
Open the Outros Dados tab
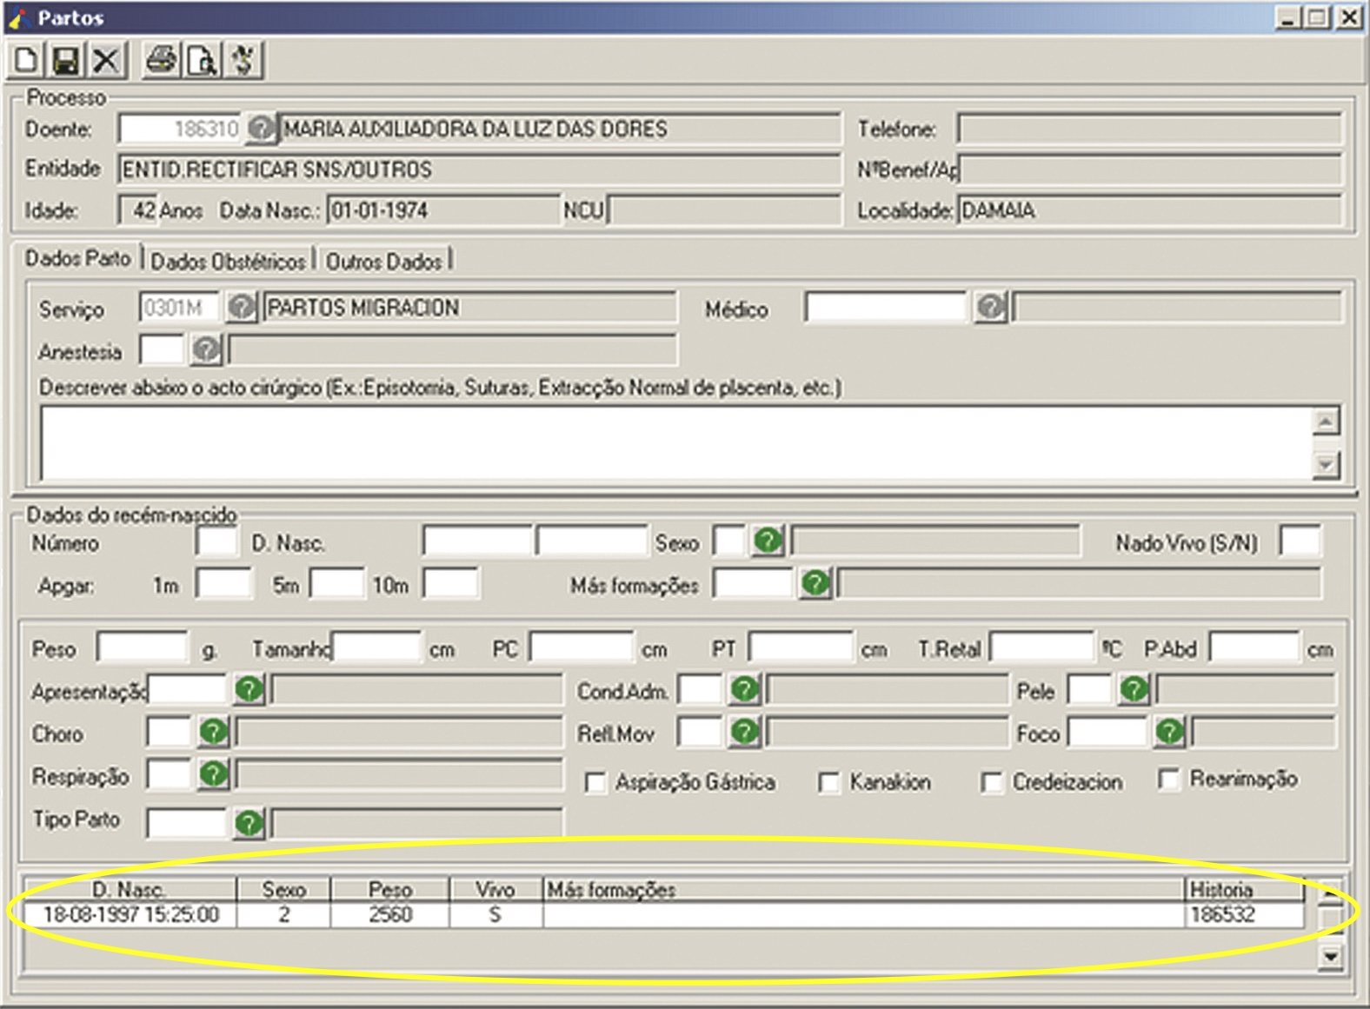pyautogui.click(x=383, y=261)
